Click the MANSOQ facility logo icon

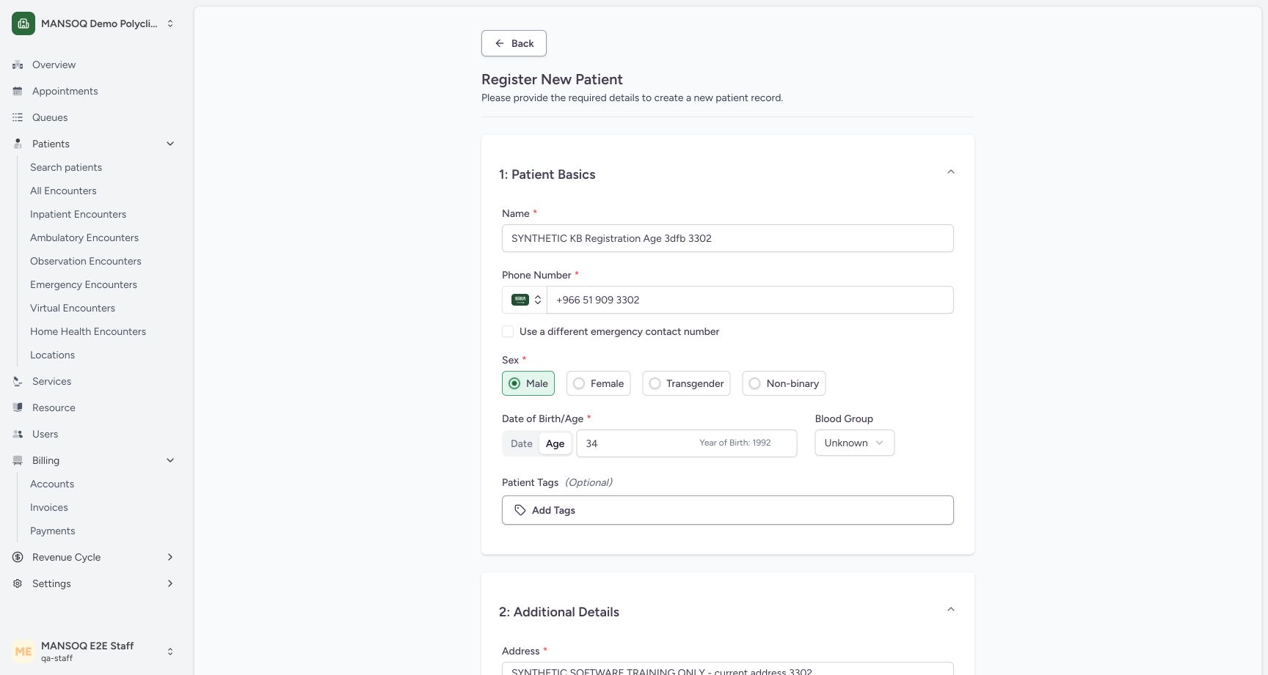tap(23, 23)
